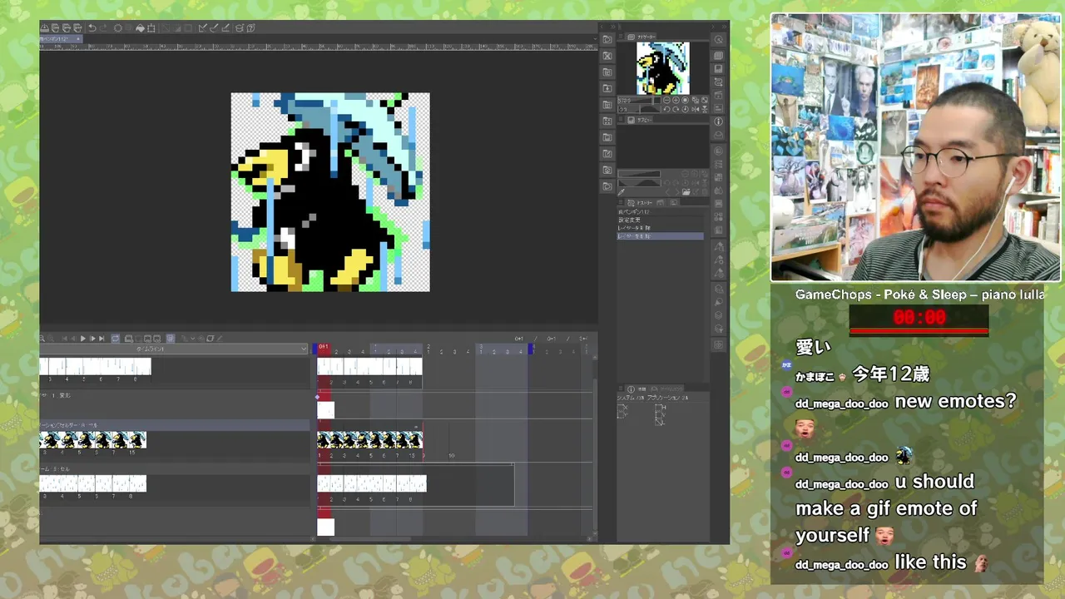This screenshot has height=599, width=1065.
Task: Click the Navigator zoom slider
Action: point(639,100)
